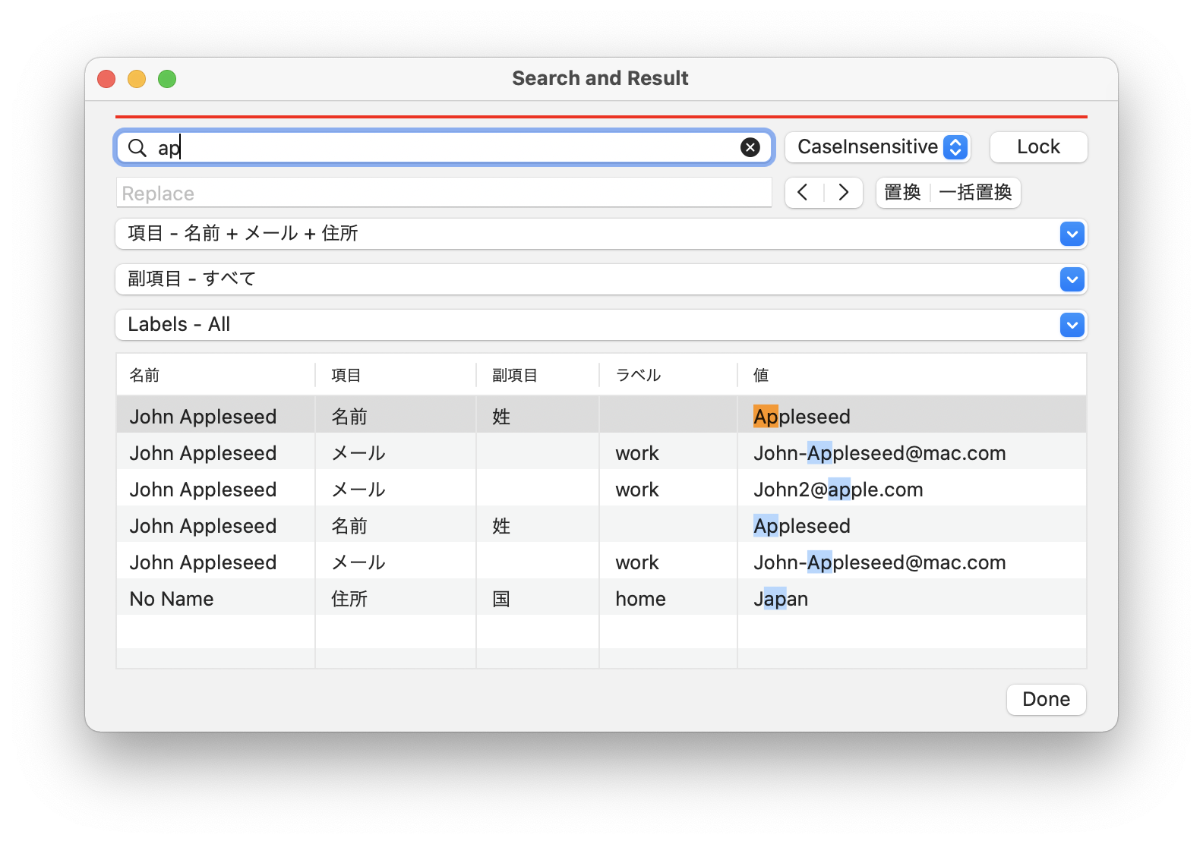Viewport: 1203px width, 844px height.
Task: Open the CaseInsensitive popup menu
Action: [x=877, y=147]
